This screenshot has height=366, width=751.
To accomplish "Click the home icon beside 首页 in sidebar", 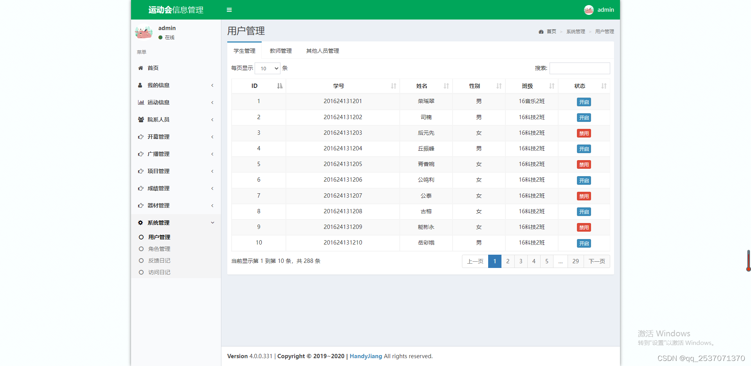I will [140, 68].
